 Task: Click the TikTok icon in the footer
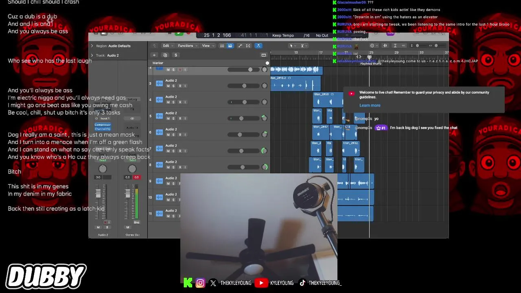point(302,283)
